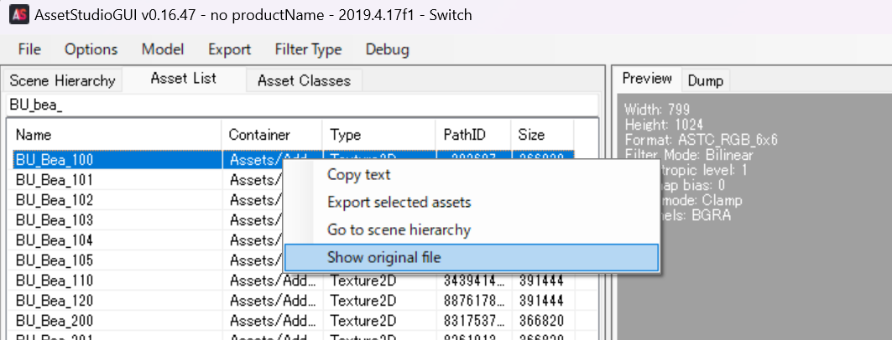Choose Copy text from context menu

click(x=358, y=175)
